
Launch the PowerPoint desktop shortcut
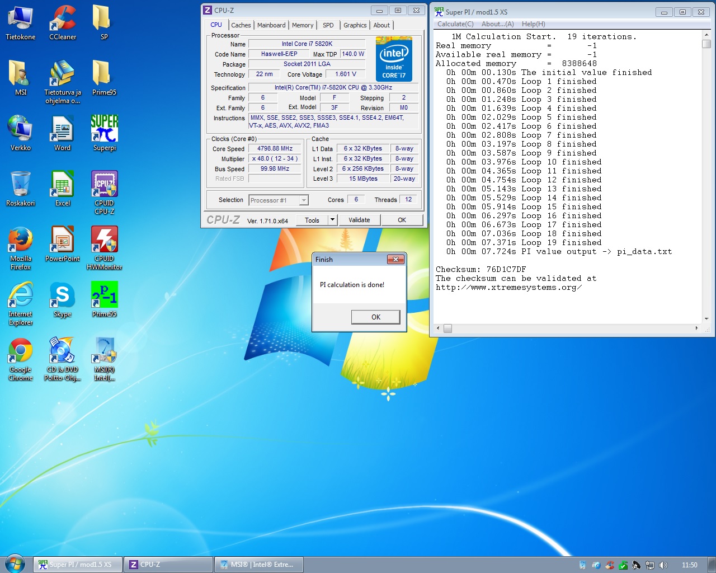pos(63,245)
